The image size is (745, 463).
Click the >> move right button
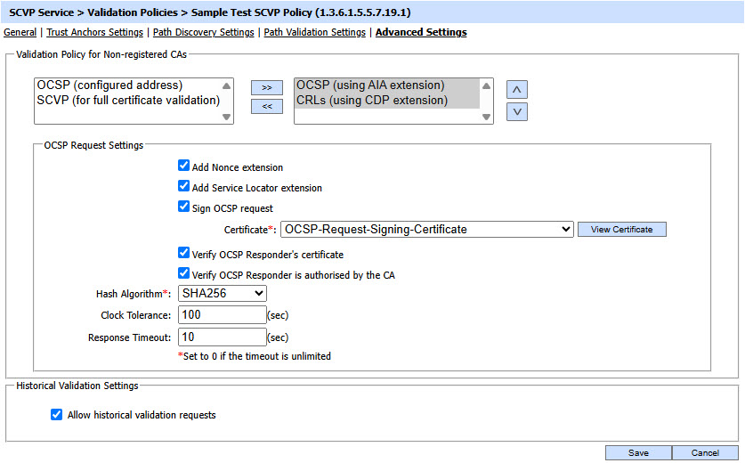pos(266,87)
